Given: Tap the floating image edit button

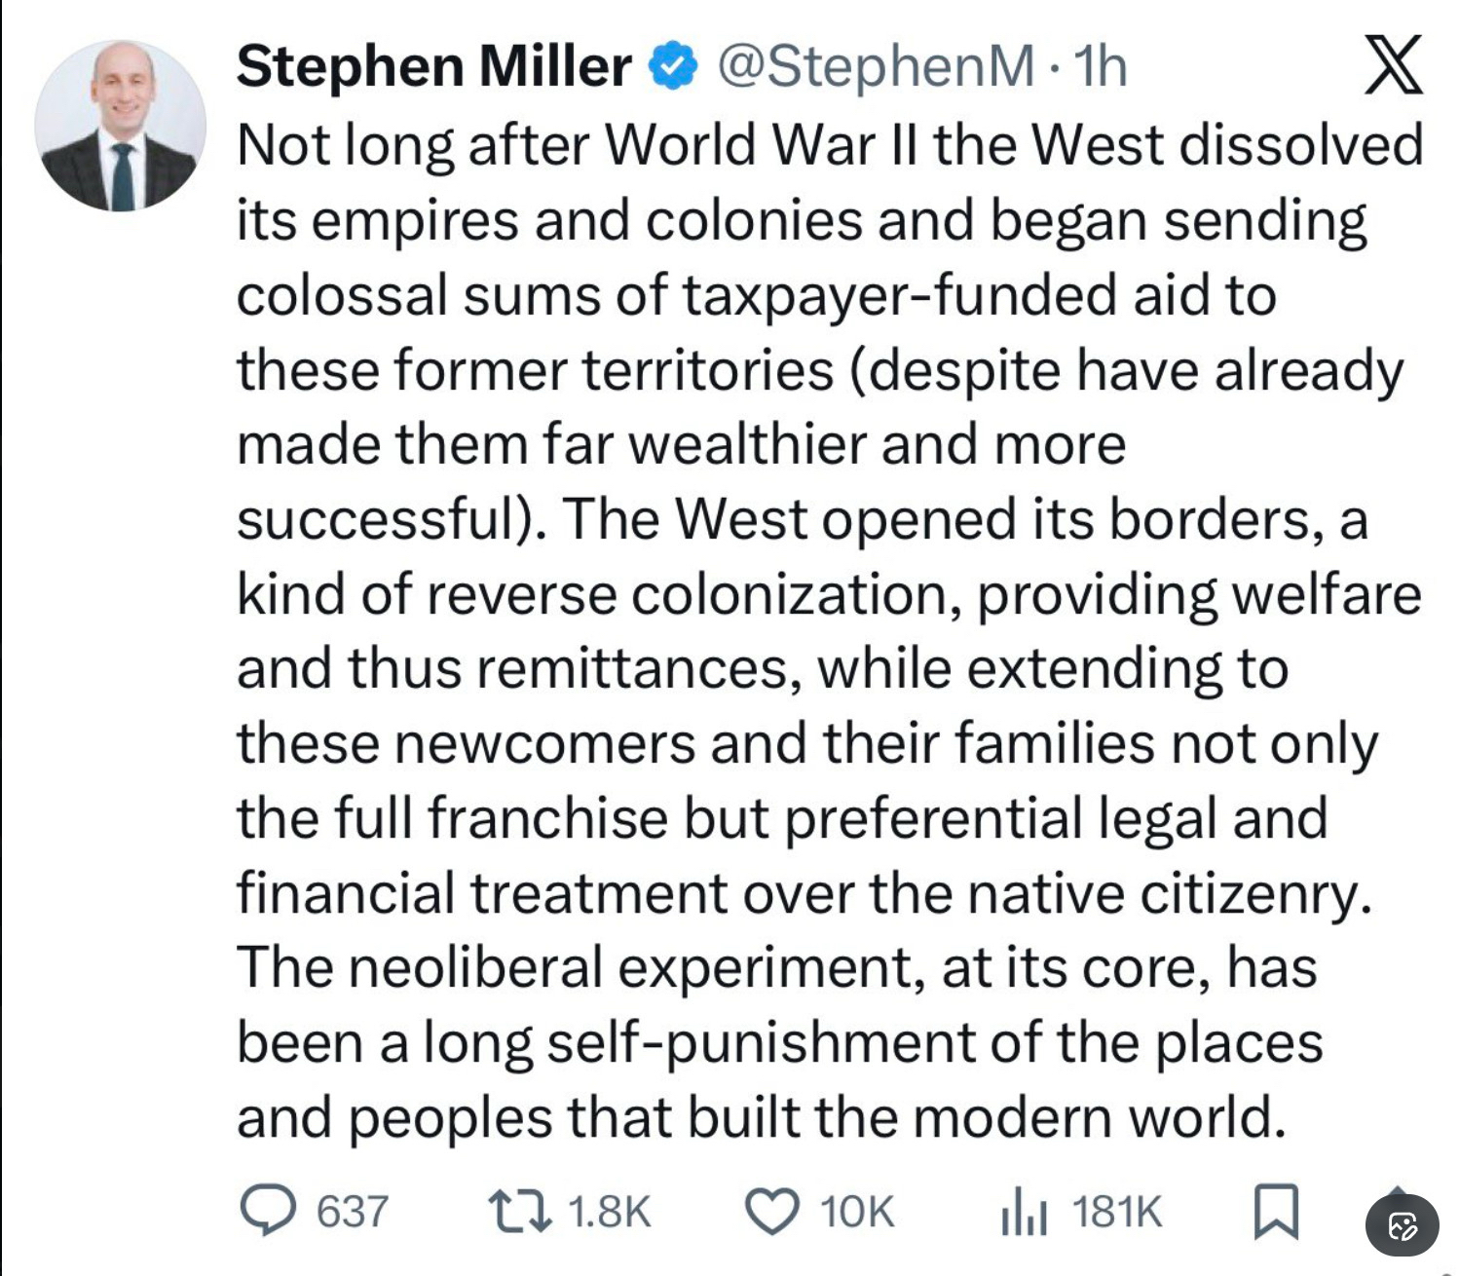Looking at the screenshot, I should (x=1402, y=1226).
